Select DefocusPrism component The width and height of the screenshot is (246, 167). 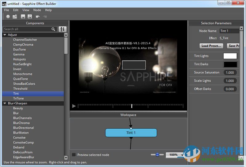click(23, 152)
